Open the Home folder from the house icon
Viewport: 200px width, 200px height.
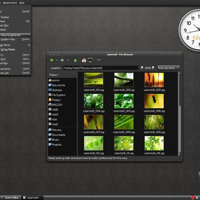(84, 60)
